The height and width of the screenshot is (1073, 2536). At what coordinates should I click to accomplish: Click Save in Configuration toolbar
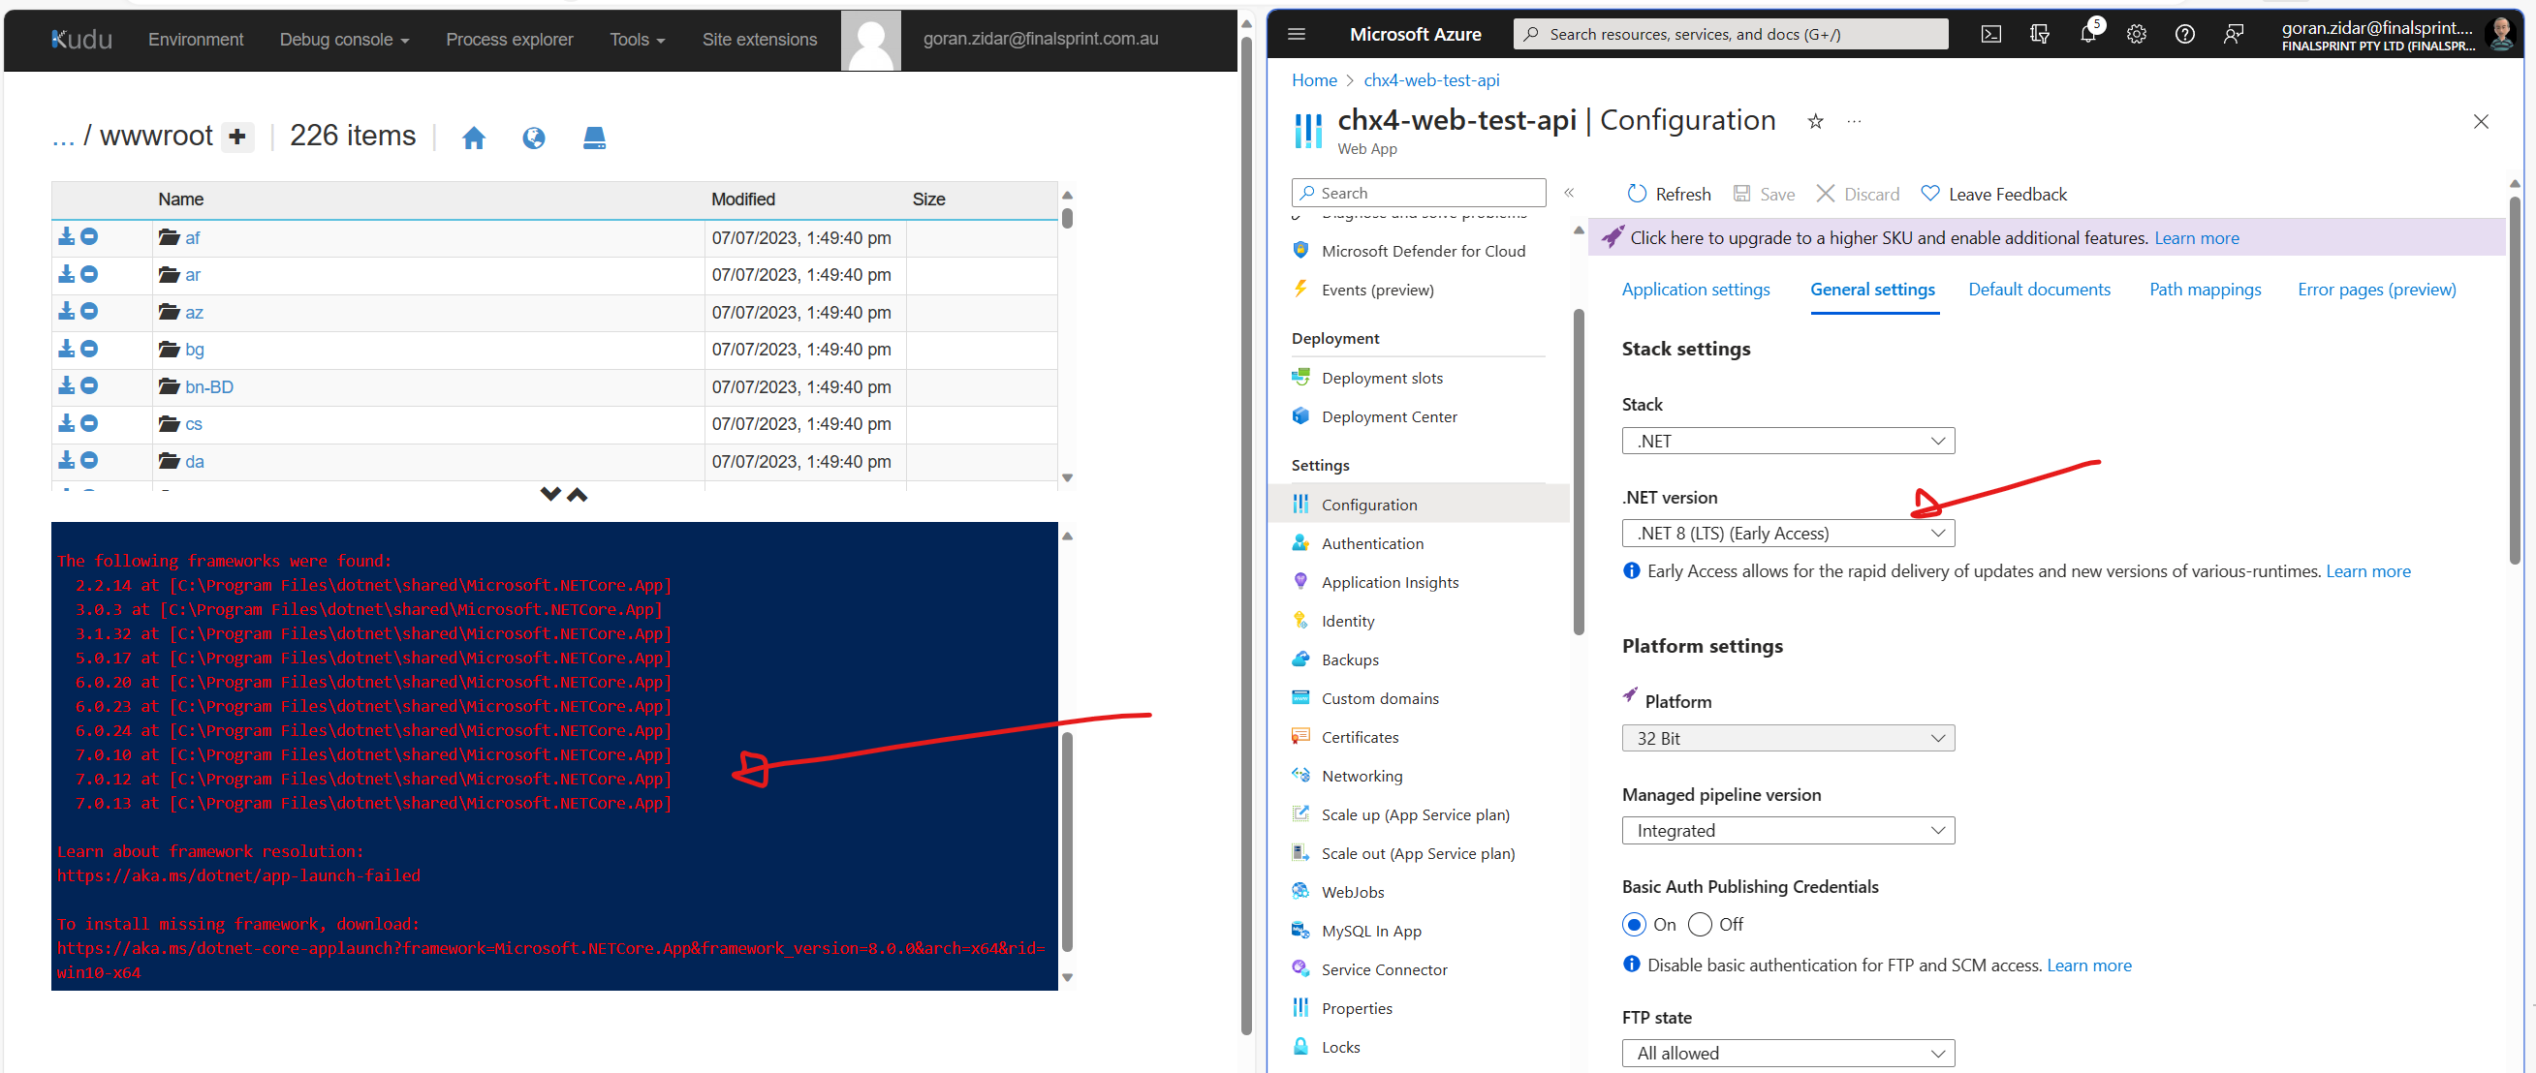click(1765, 195)
